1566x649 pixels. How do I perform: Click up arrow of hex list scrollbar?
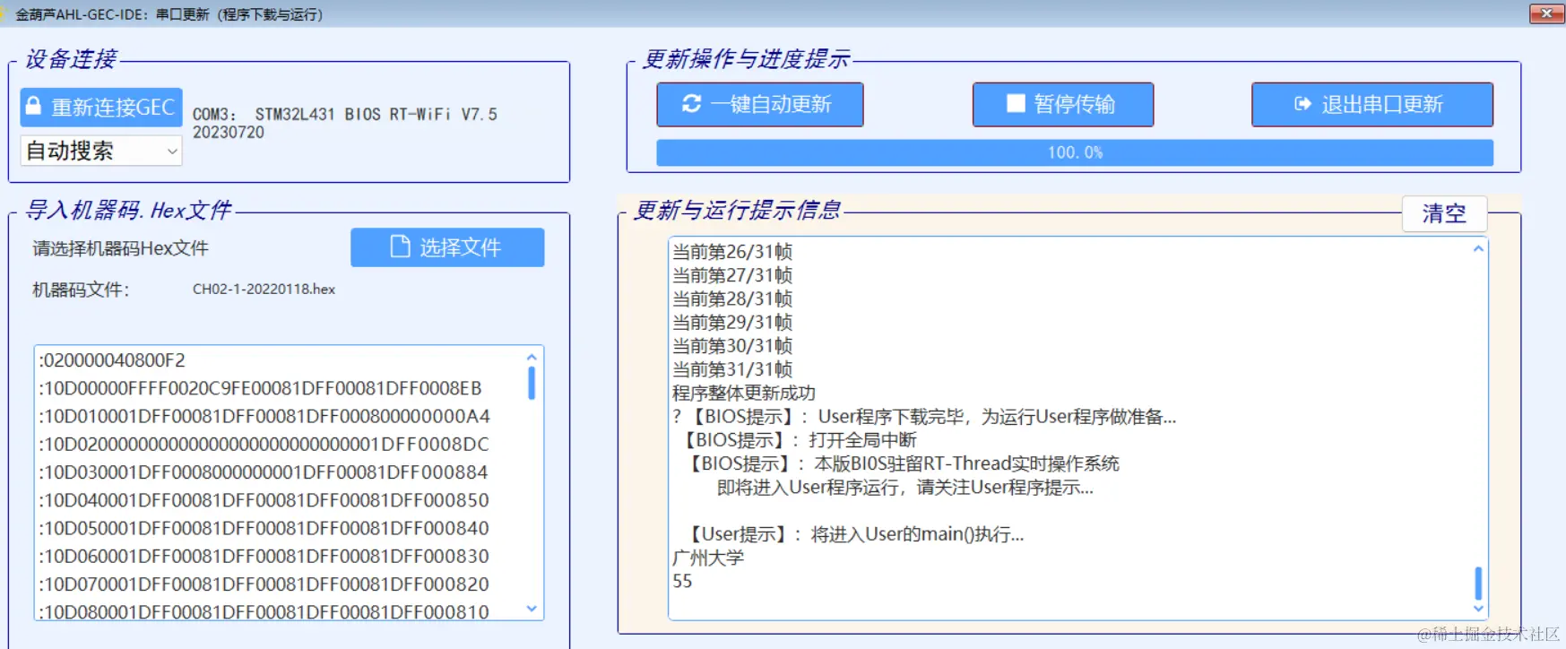tap(532, 357)
